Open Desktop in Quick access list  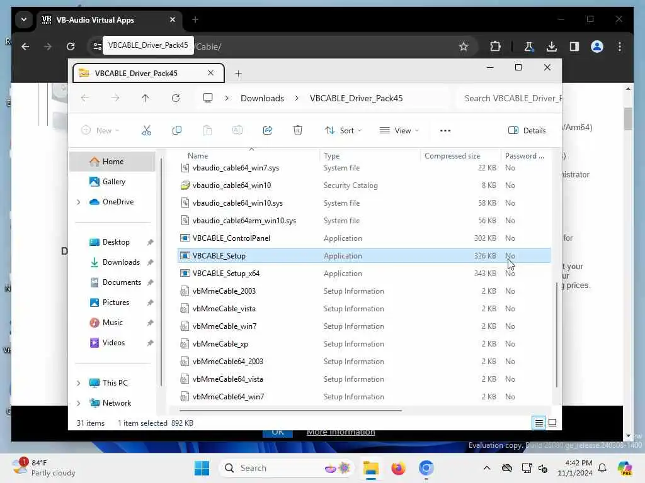point(116,242)
